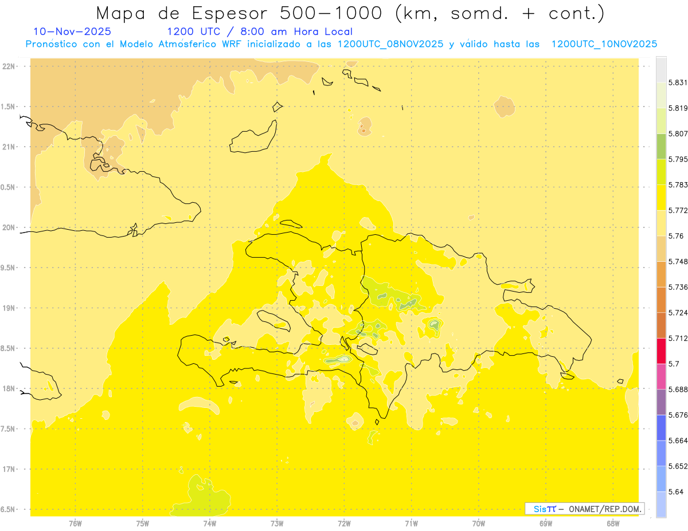Click the '1200UTC_10NOV2025' valid time
688x531 pixels.
click(x=604, y=44)
